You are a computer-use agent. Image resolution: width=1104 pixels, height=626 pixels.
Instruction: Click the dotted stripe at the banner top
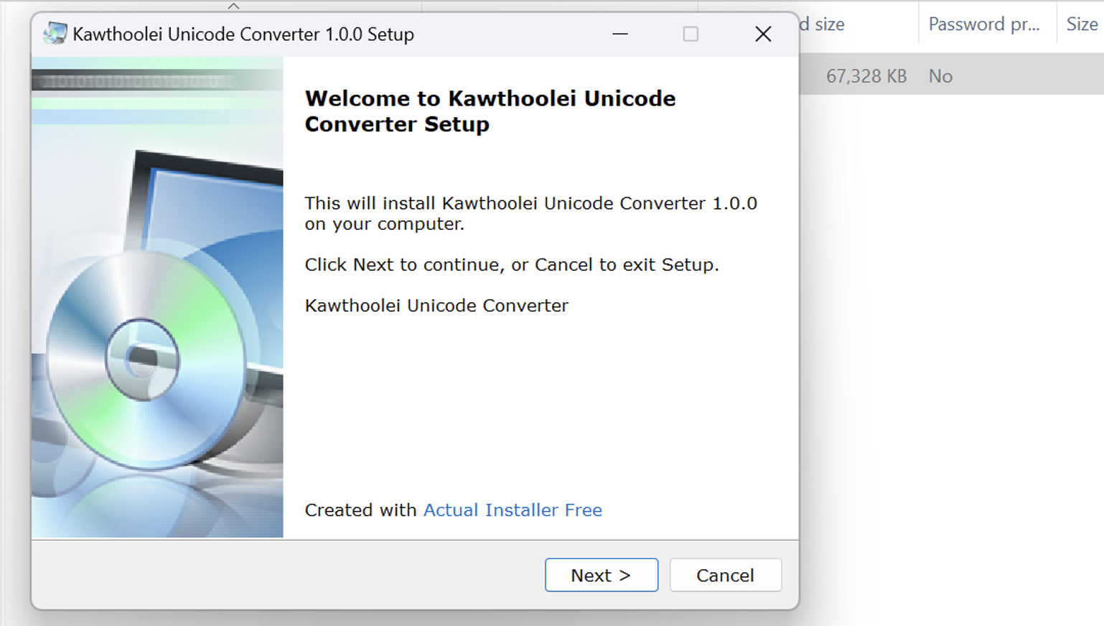[x=136, y=81]
